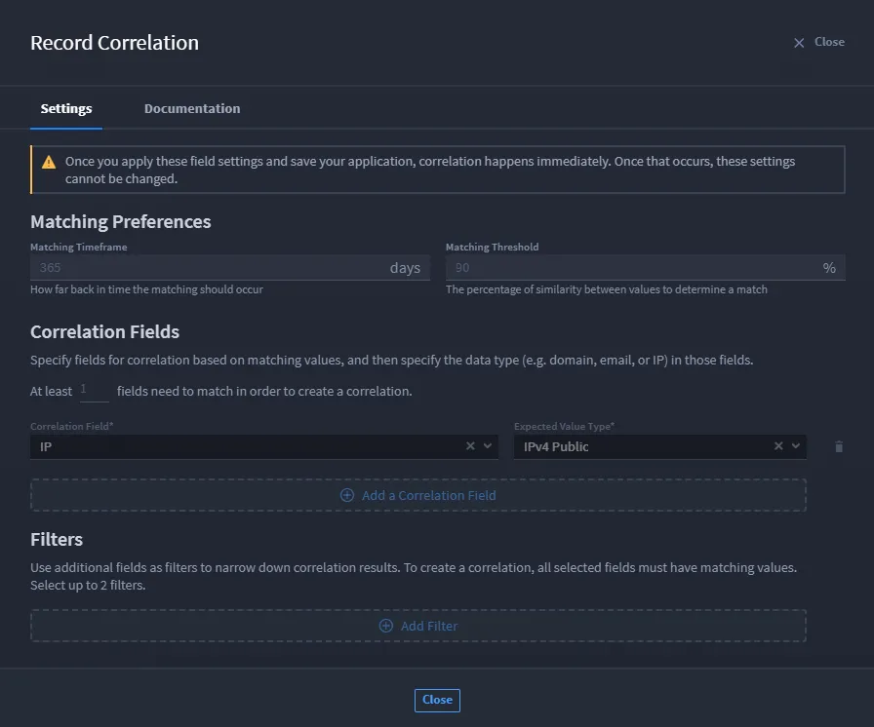Expand the Correlation Field dropdown arrow
The image size is (874, 727).
click(488, 446)
